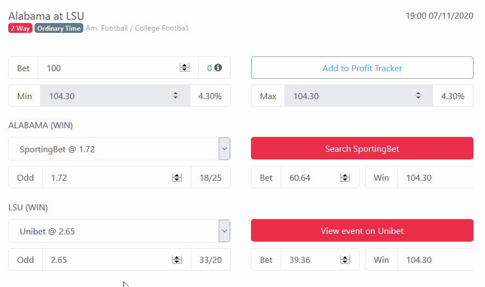
Task: Click the Alabama 18/25 fractional odds box
Action: 211,177
